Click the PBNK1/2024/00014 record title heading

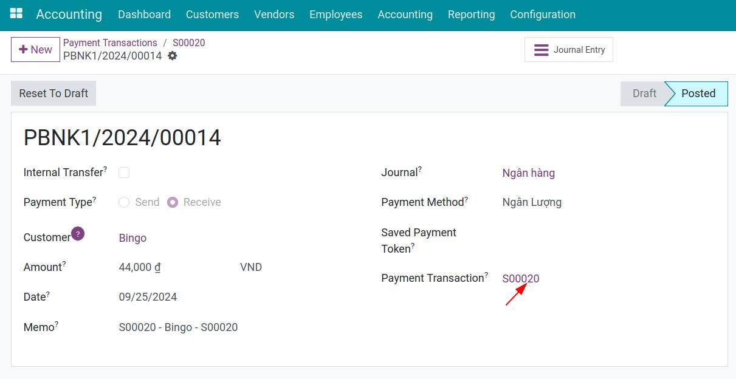coord(122,138)
